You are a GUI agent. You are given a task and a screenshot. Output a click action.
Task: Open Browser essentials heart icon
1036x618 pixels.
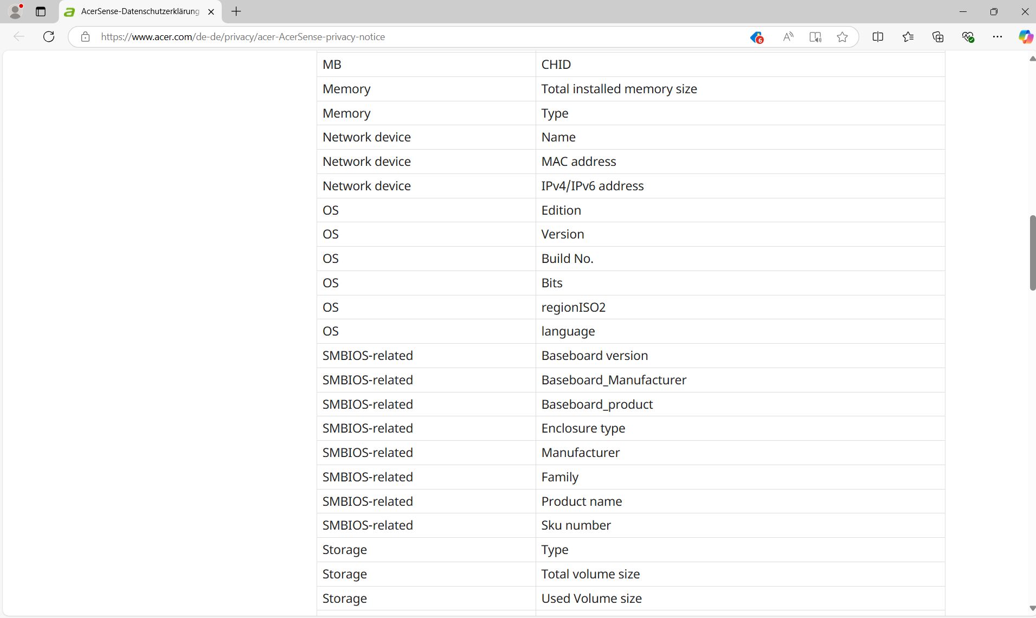click(x=968, y=37)
